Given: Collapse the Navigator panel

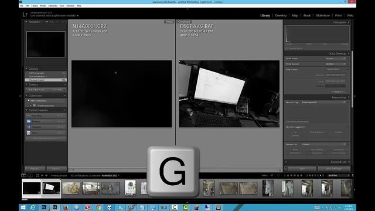Looking at the screenshot, I should [26, 22].
